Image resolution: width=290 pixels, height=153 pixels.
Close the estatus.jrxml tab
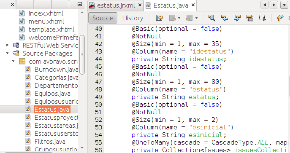(140, 5)
